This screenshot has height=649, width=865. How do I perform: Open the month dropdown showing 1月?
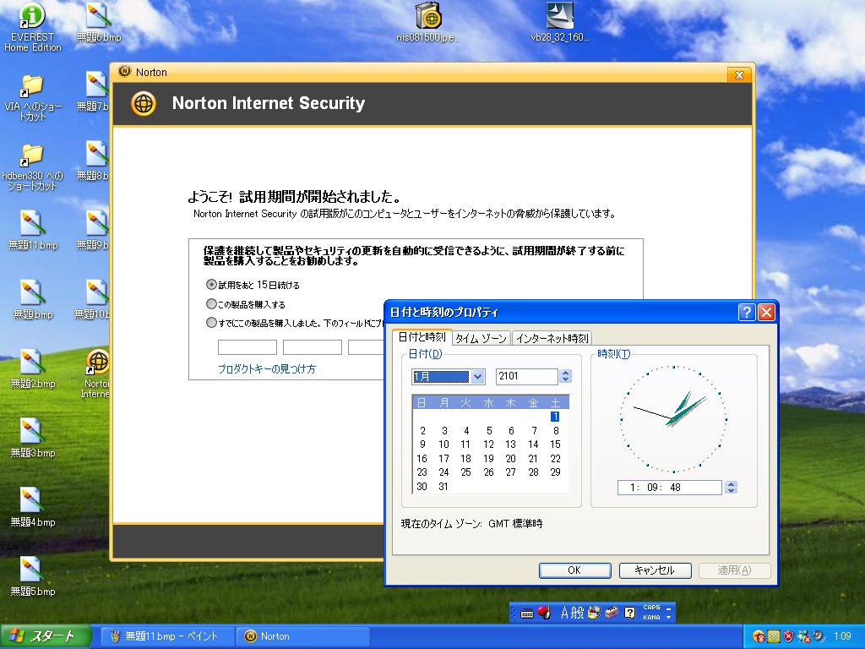478,377
